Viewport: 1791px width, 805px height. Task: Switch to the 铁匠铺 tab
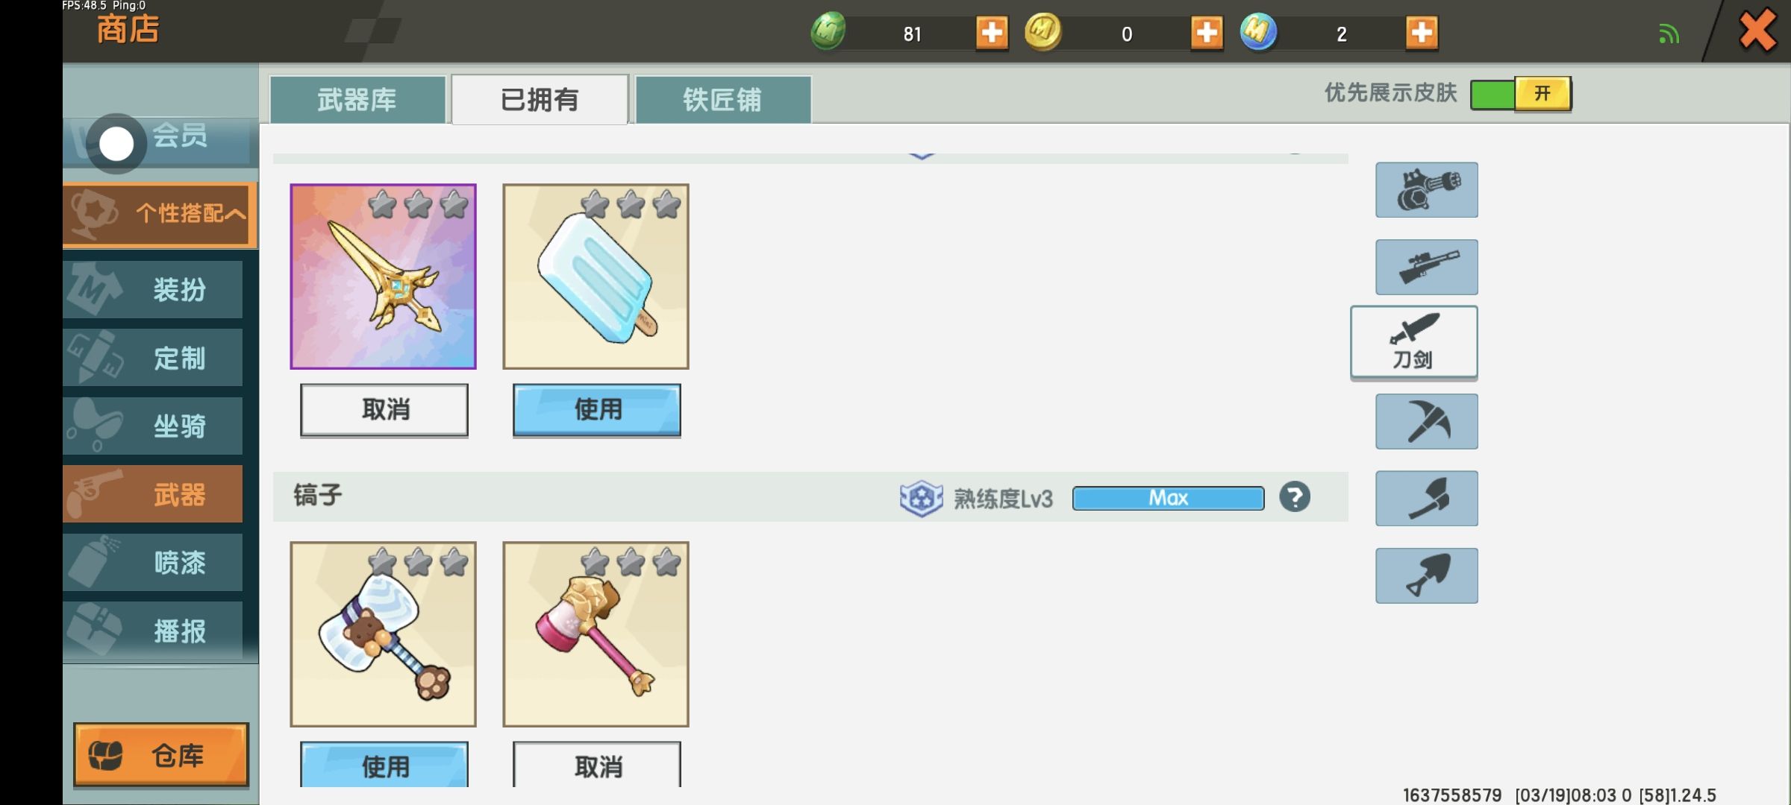click(722, 99)
